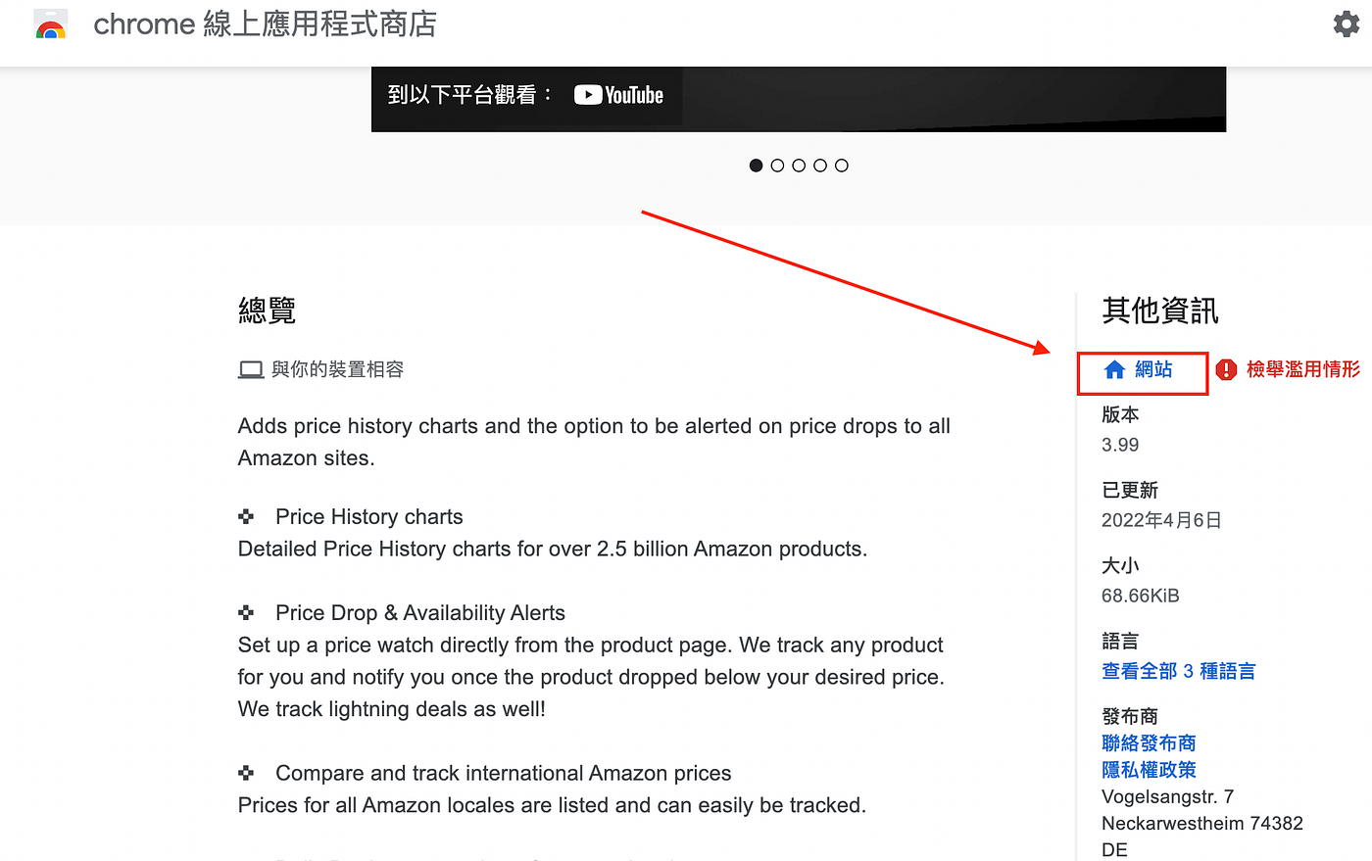The height and width of the screenshot is (861, 1372).
Task: Click the Chrome Web Store logo
Action: [51, 24]
